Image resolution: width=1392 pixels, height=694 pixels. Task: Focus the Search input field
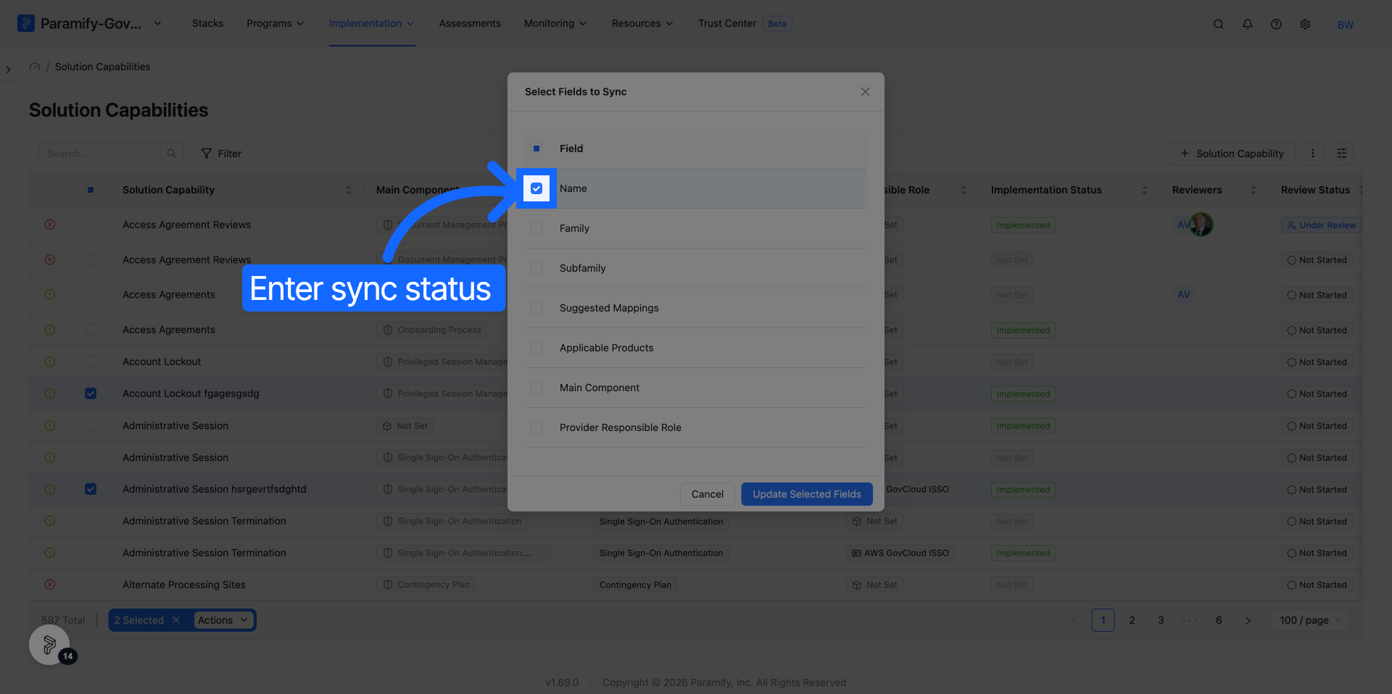point(99,154)
